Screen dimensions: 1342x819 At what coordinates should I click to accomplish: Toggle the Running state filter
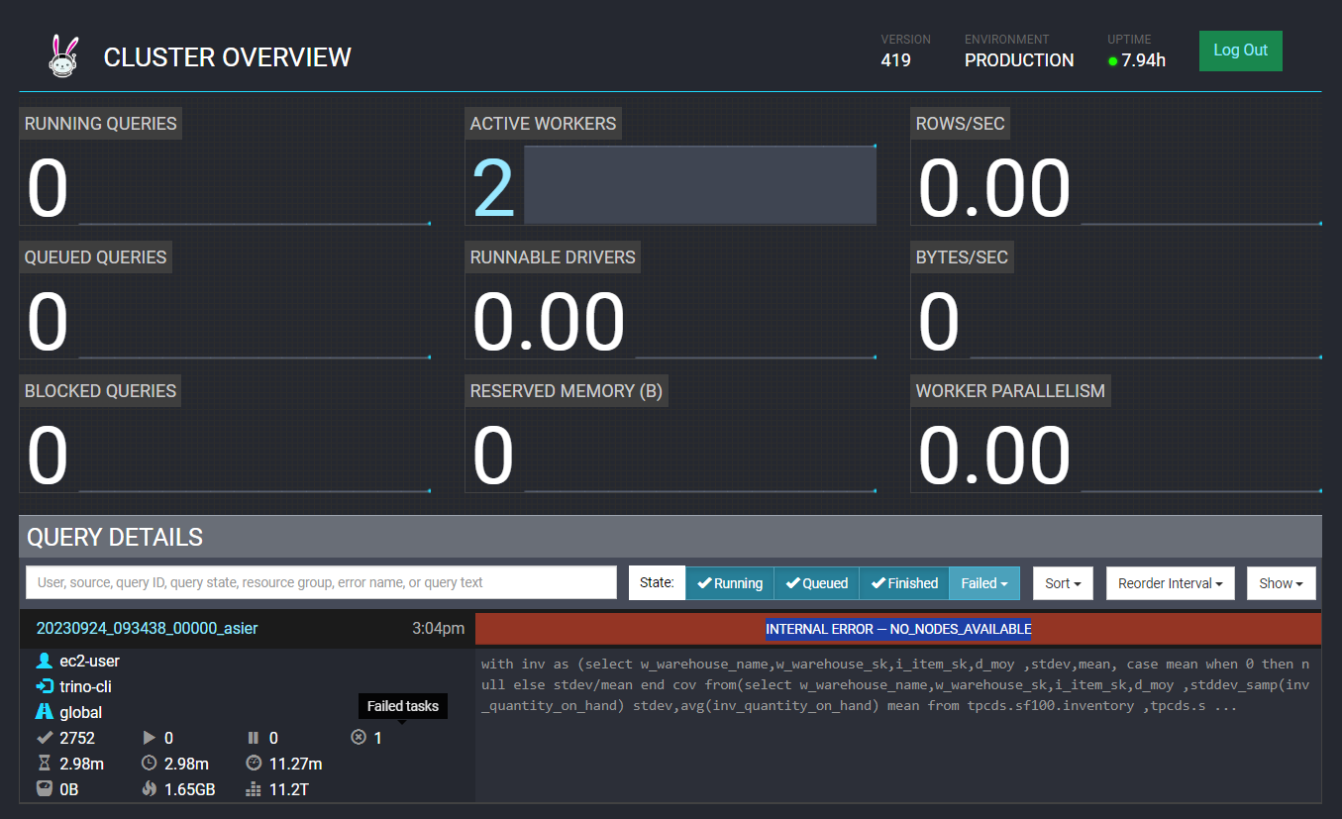coord(730,583)
